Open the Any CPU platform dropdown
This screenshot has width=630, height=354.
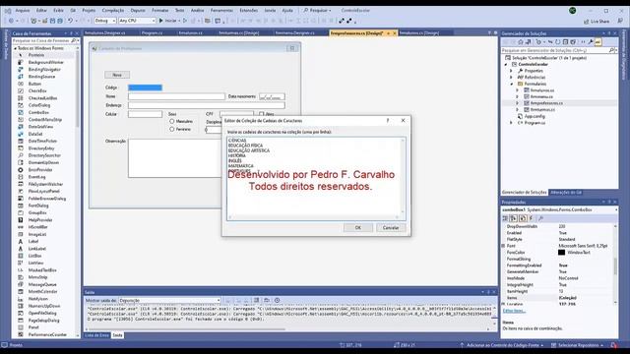click(x=137, y=21)
